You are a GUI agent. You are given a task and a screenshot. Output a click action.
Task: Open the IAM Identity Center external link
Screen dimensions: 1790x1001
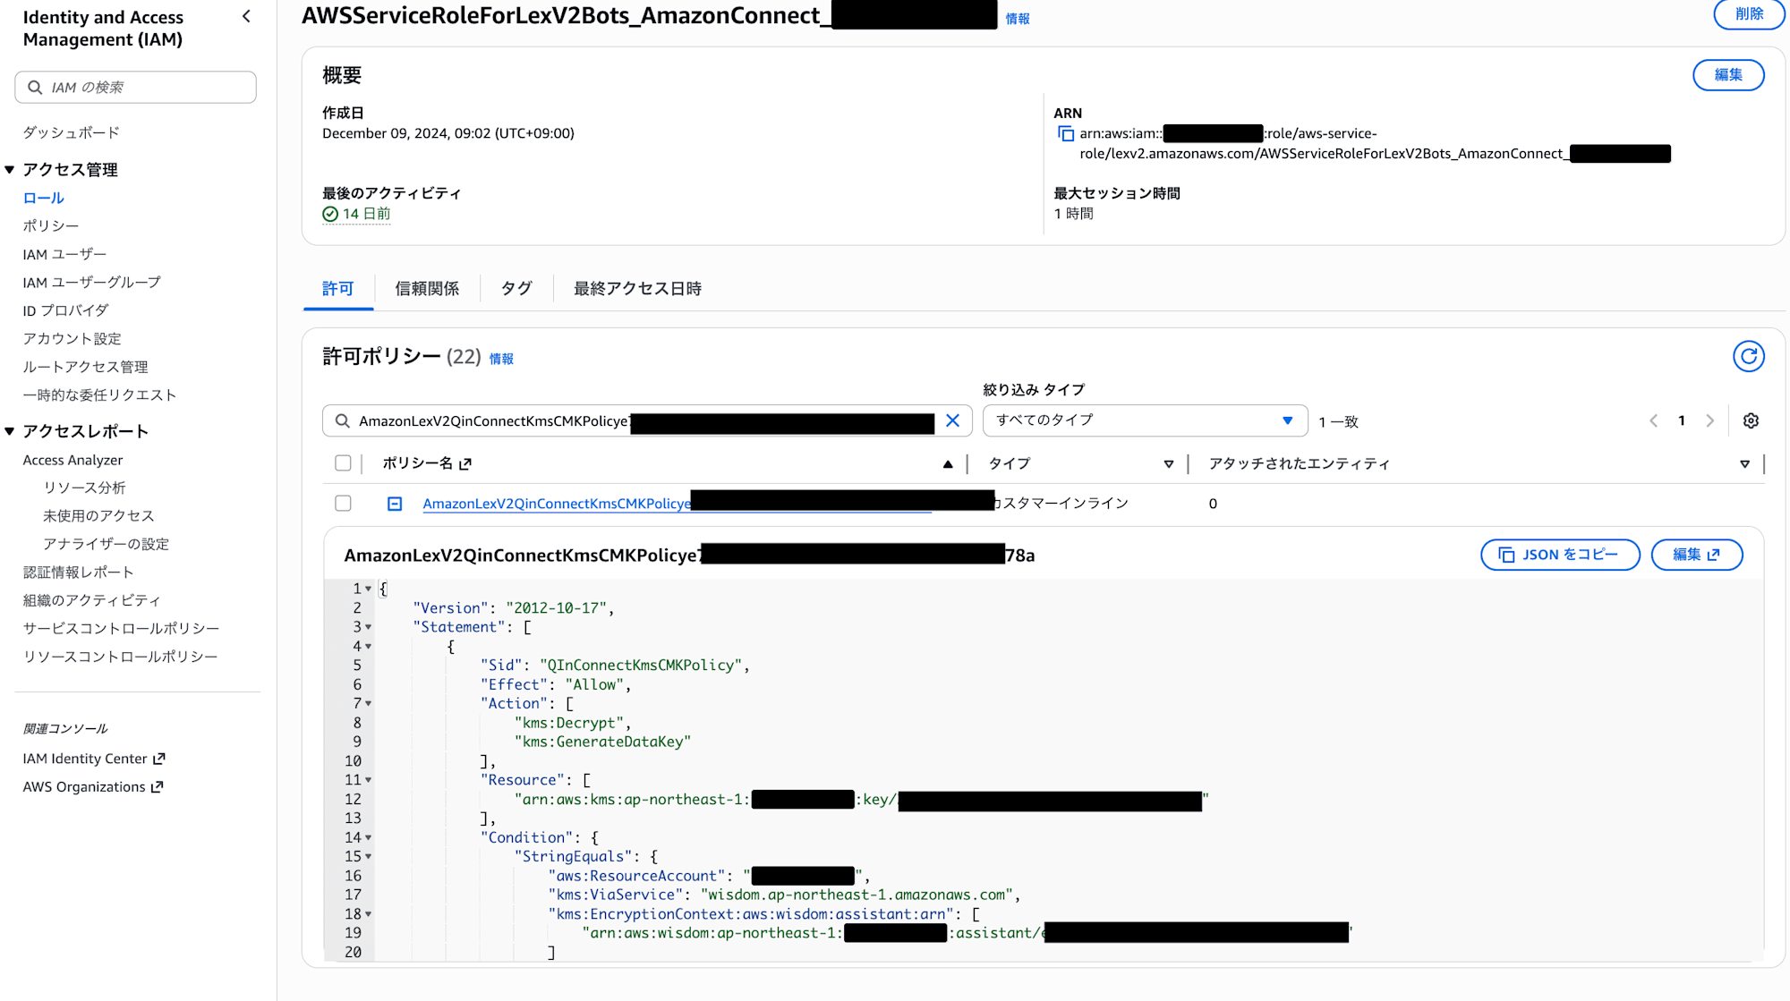(x=94, y=759)
